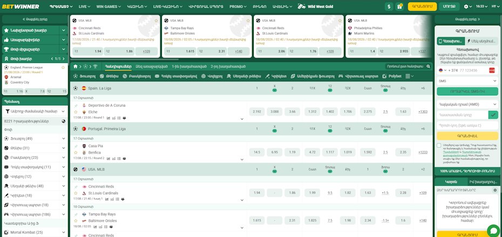
Task: Click yellow registration button in header
Action: click(422, 6)
